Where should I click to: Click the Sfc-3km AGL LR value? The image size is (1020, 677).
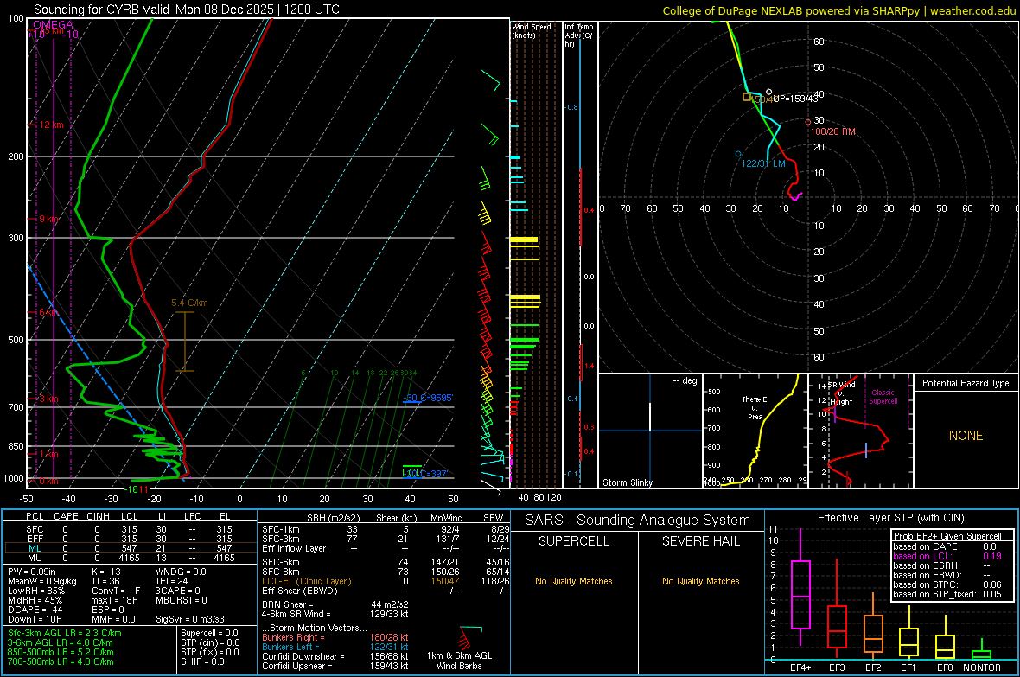(x=65, y=634)
